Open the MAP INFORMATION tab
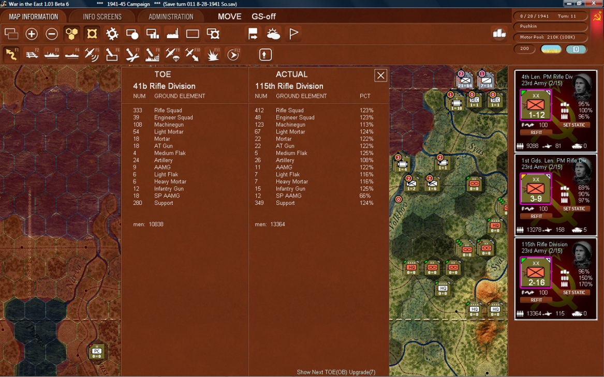 coord(34,17)
